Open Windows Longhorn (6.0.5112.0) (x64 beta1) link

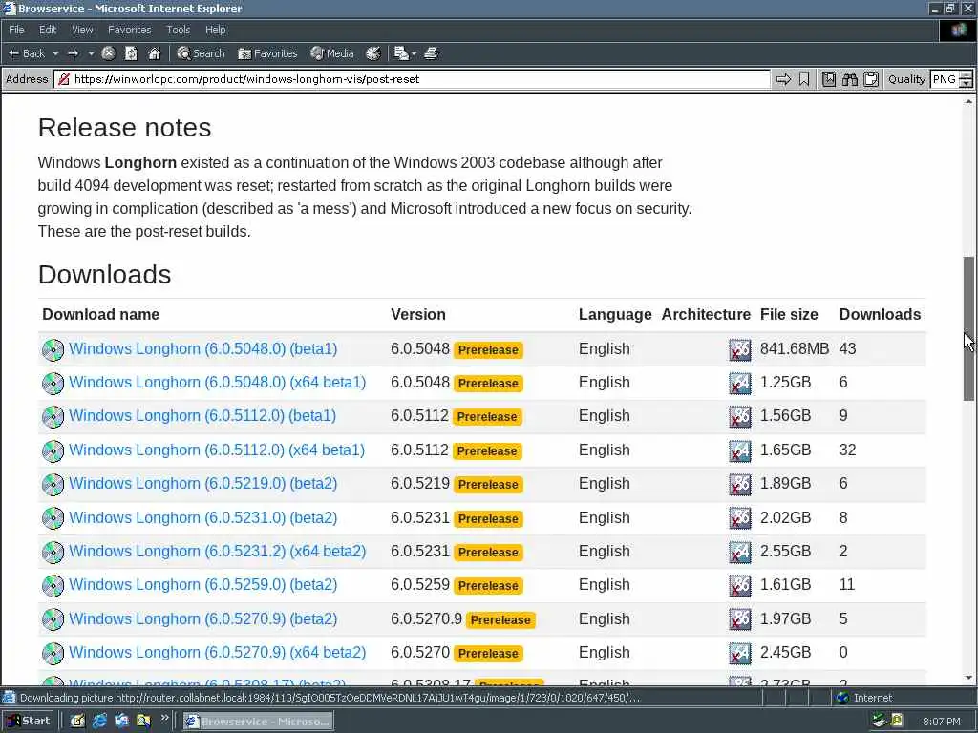[x=217, y=450]
